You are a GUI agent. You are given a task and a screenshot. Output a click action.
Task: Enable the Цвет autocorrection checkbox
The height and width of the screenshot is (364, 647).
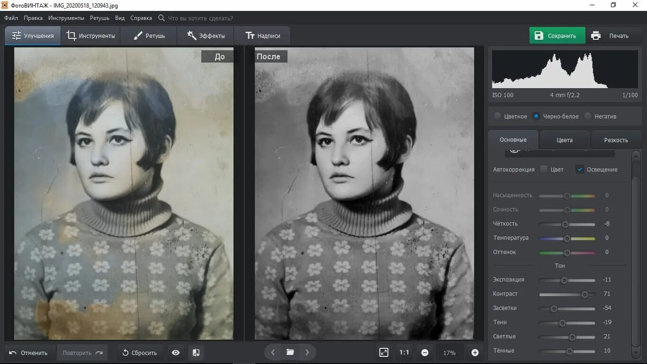tap(544, 169)
